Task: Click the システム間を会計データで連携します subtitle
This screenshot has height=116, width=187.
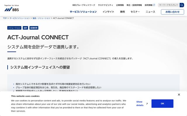Action: pyautogui.click(x=44, y=47)
